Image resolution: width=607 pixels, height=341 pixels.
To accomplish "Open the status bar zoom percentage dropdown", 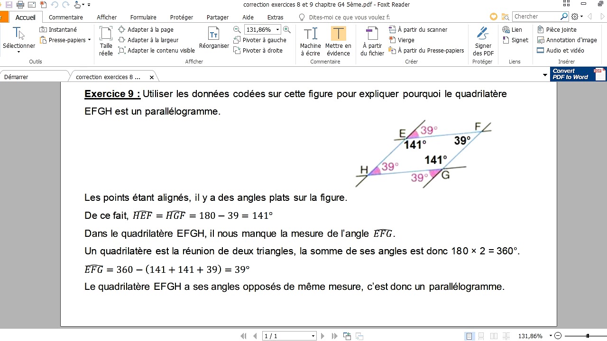I will click(x=551, y=336).
